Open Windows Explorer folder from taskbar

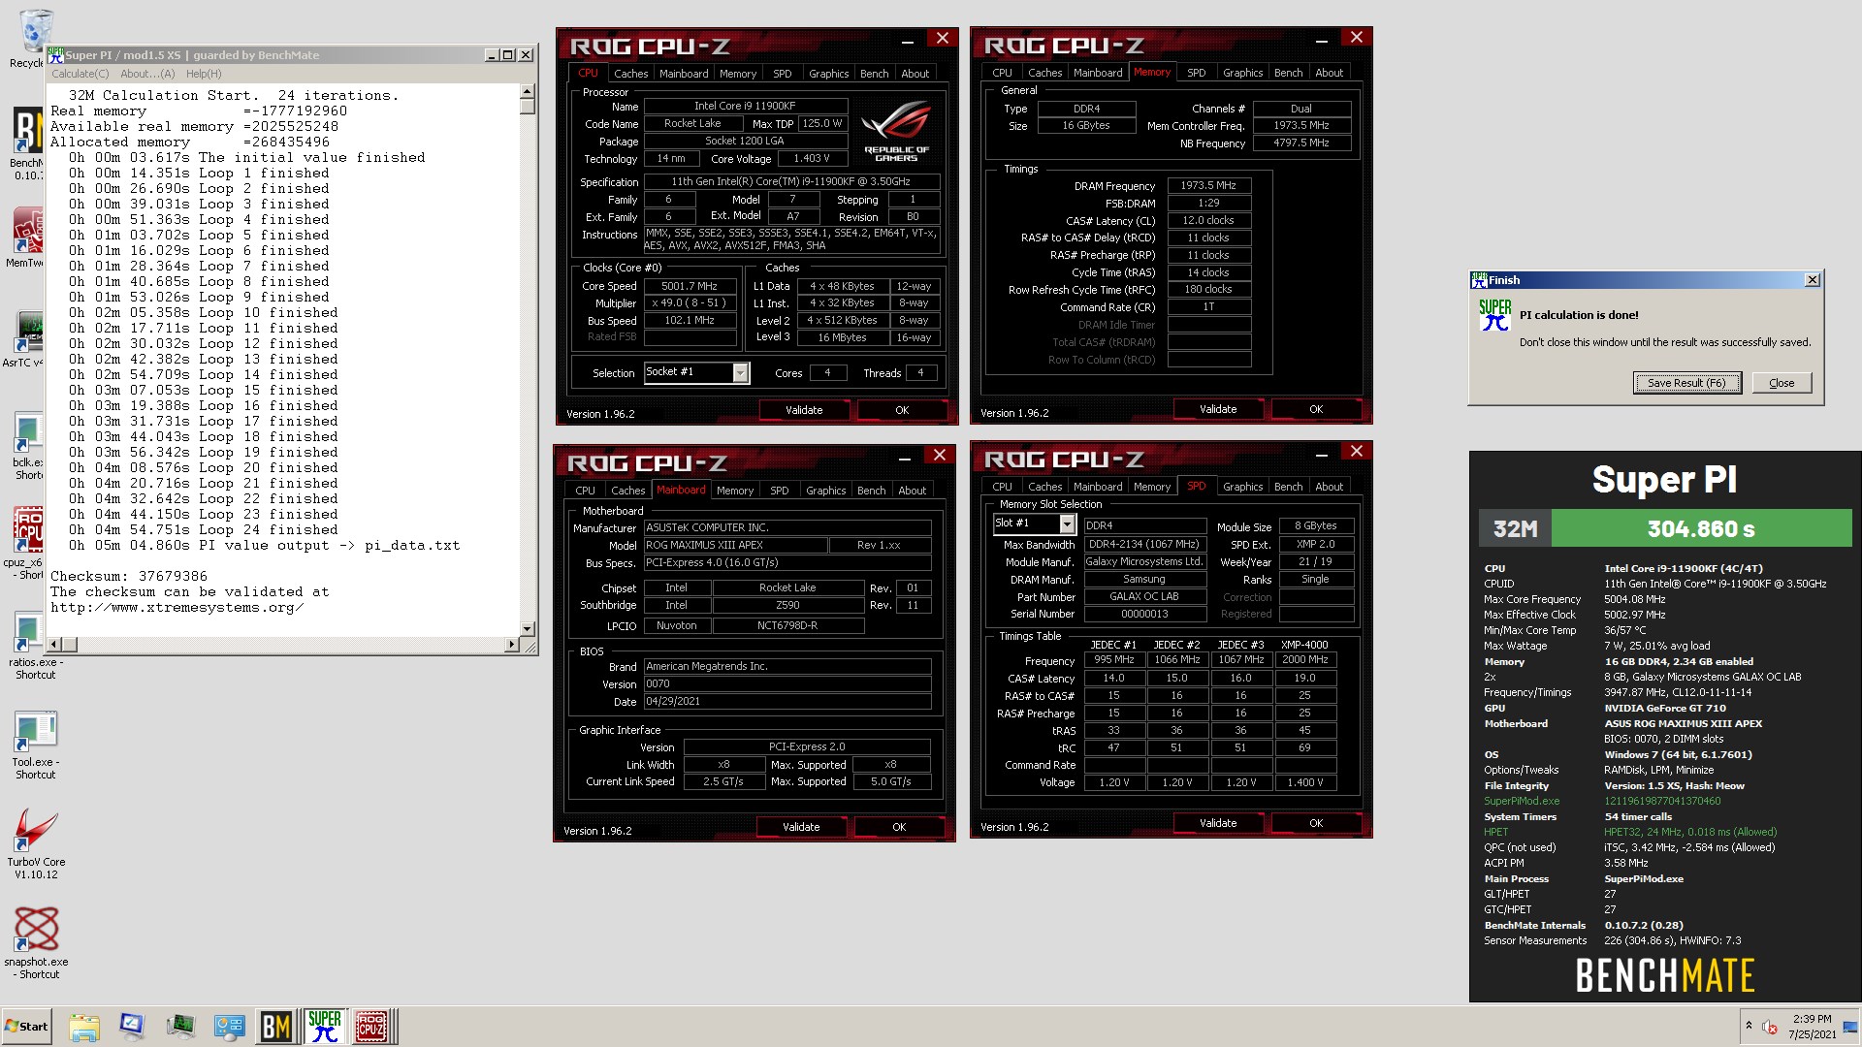click(x=84, y=1026)
